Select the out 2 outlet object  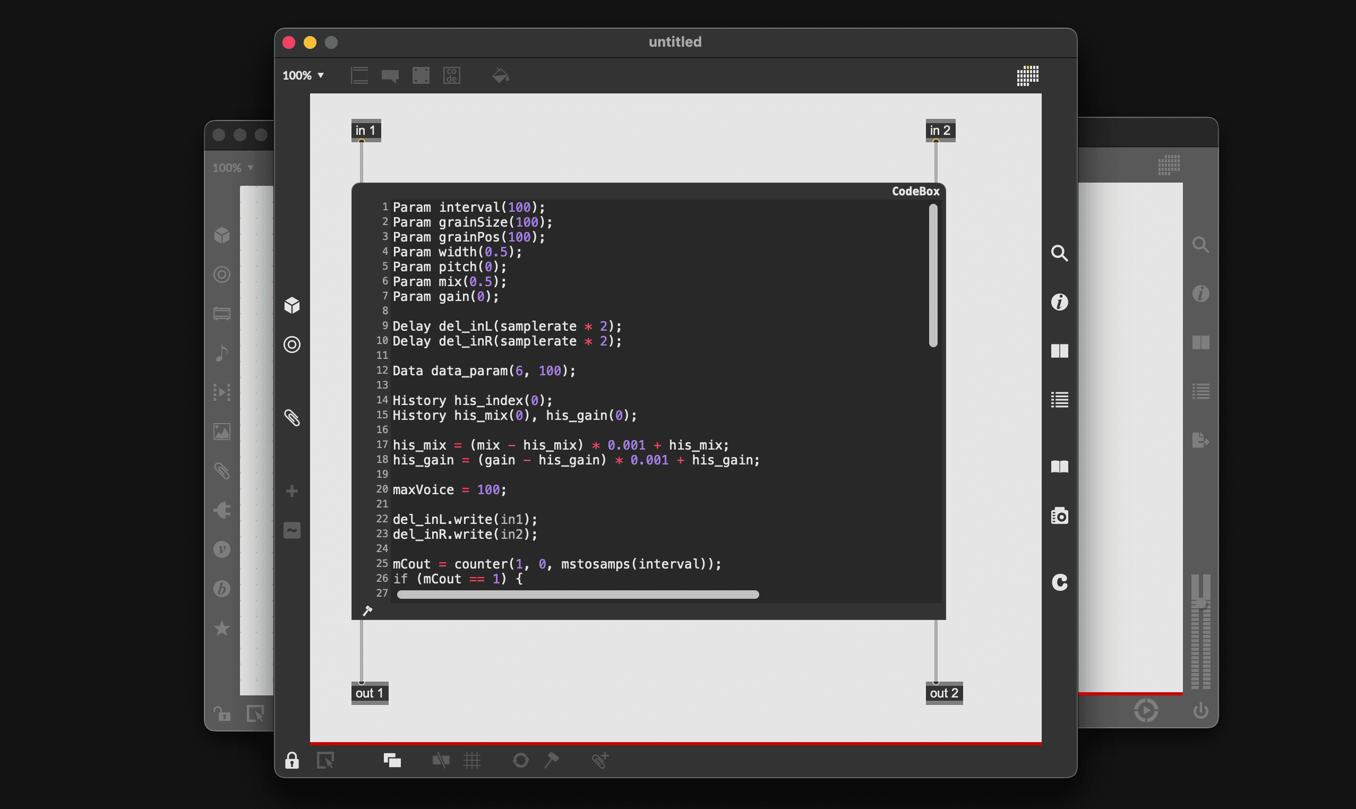945,693
